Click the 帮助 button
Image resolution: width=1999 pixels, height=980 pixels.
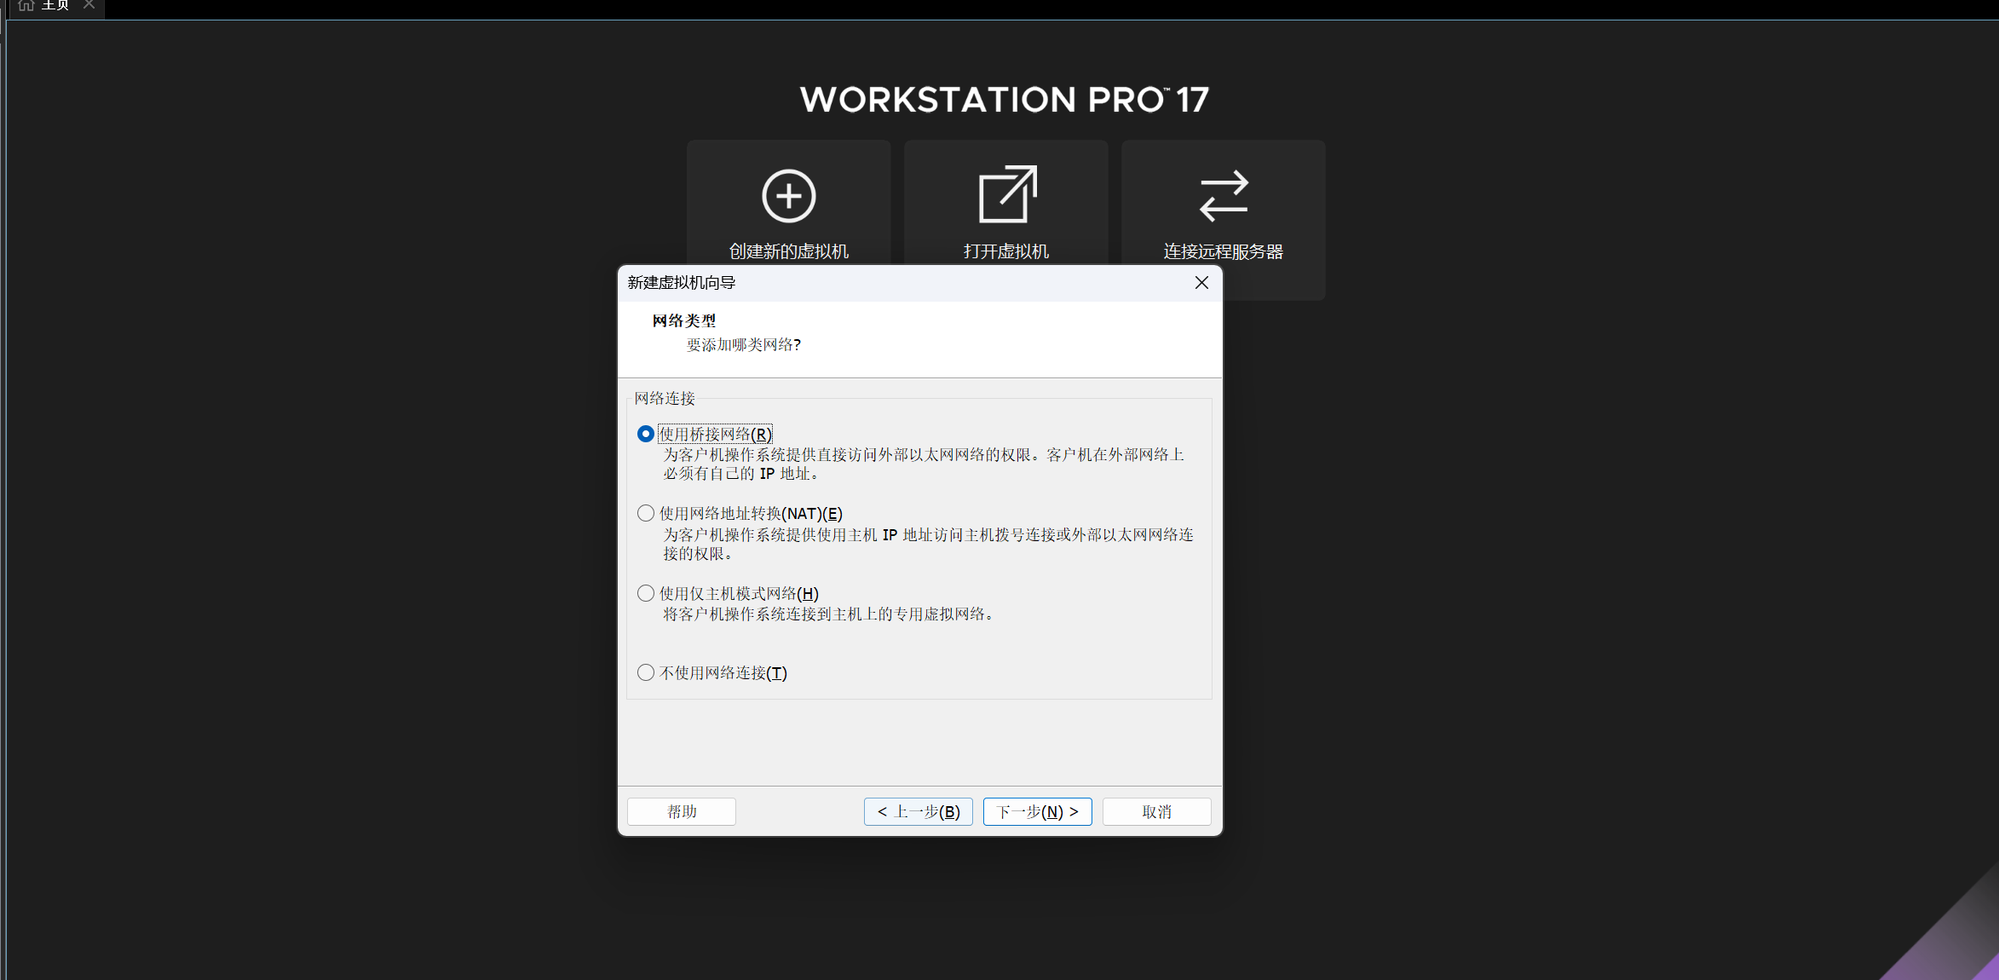[682, 811]
